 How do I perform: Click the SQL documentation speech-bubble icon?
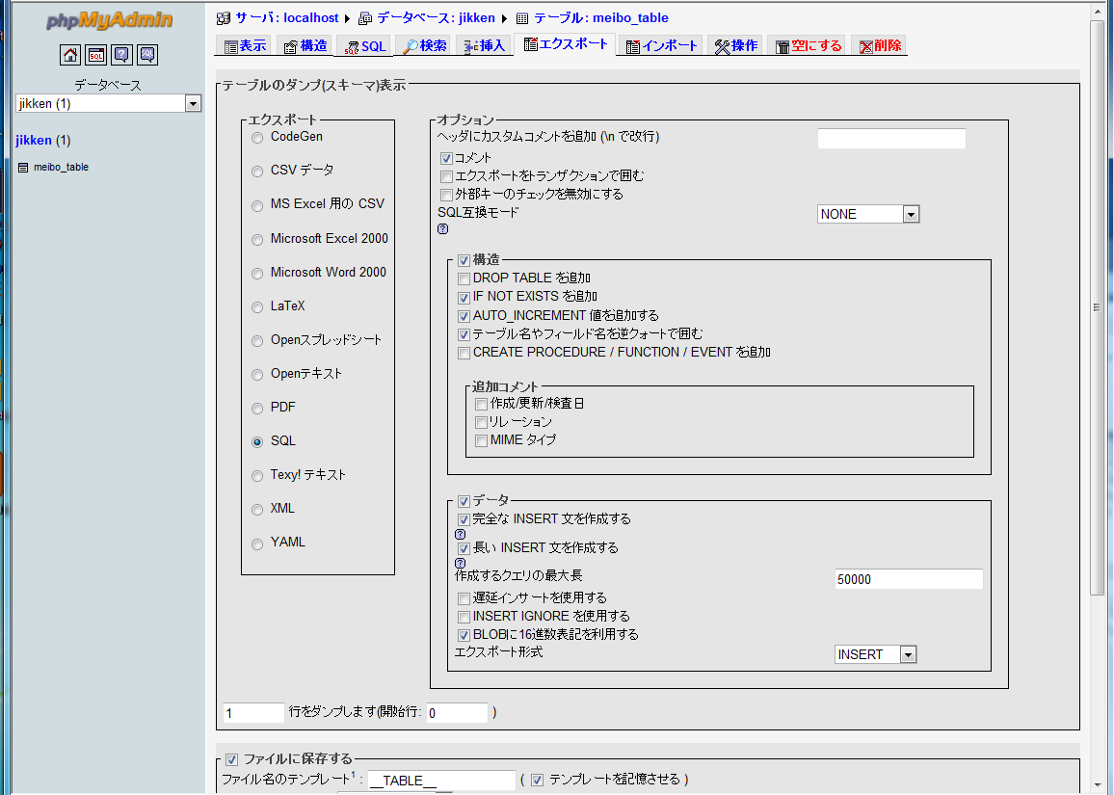point(146,55)
